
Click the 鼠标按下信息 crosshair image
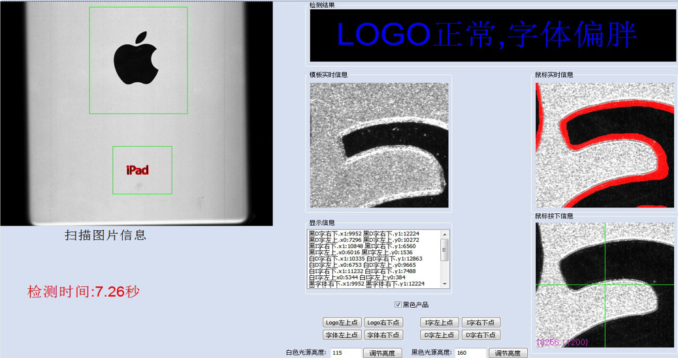(605, 285)
